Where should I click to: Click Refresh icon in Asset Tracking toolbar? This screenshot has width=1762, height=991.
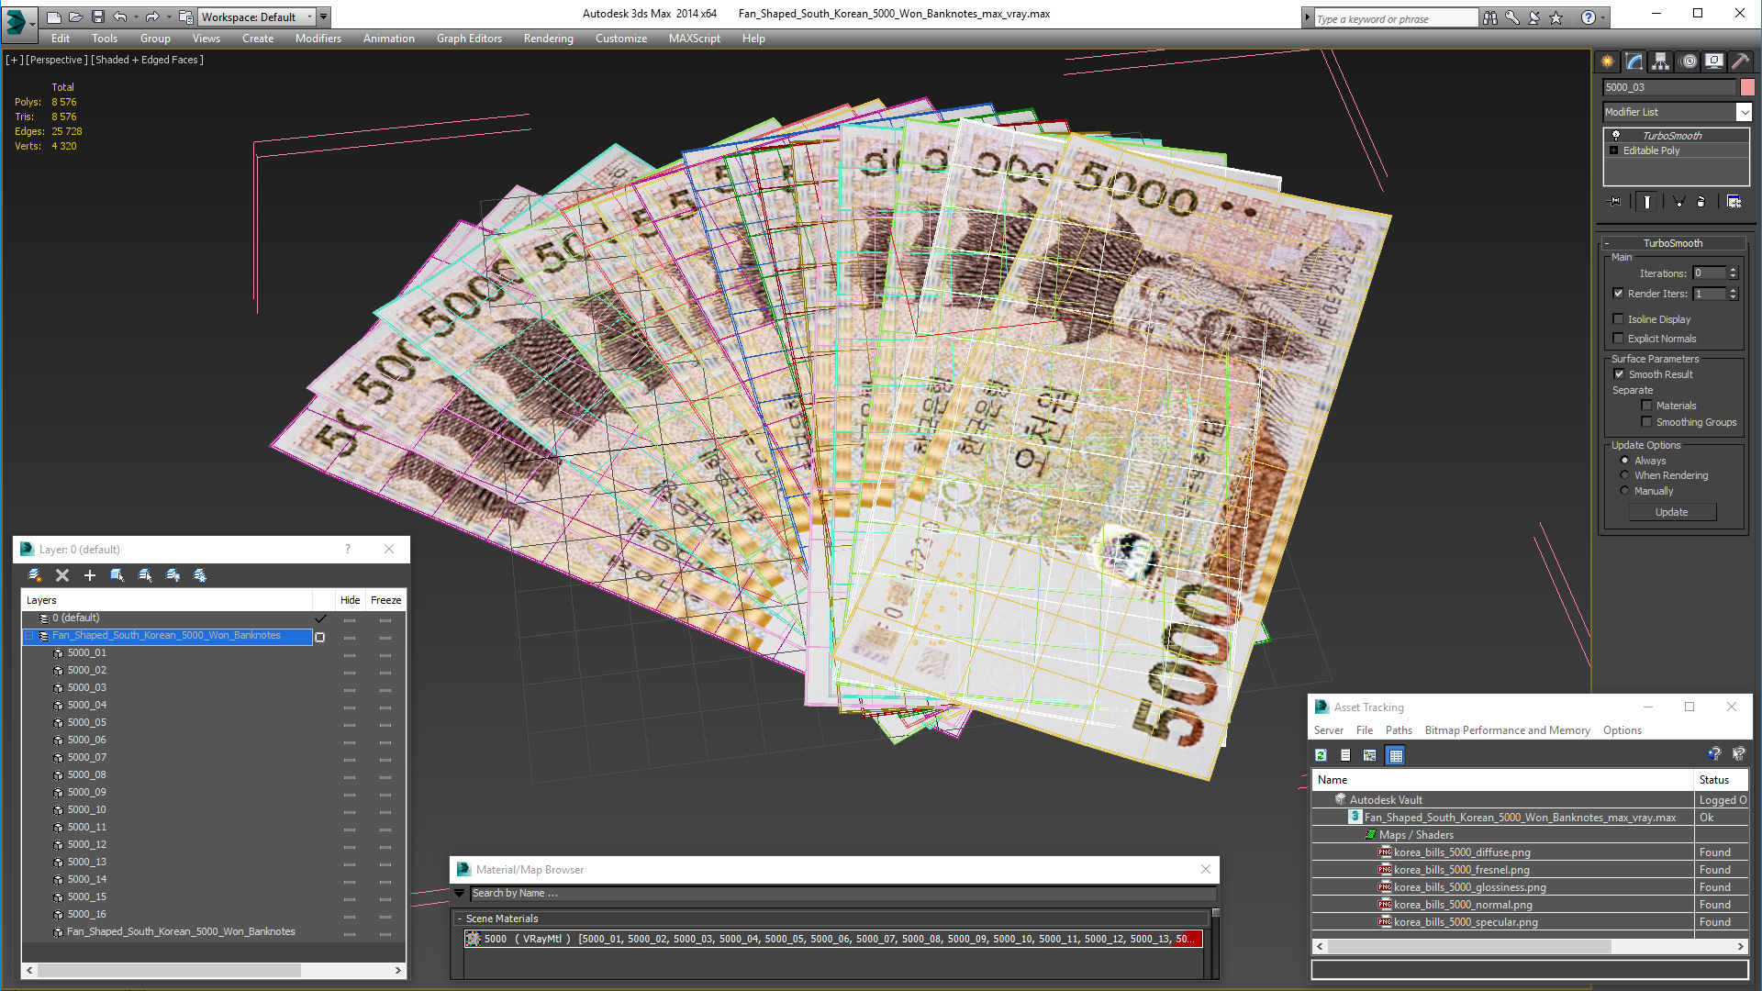pos(1321,755)
